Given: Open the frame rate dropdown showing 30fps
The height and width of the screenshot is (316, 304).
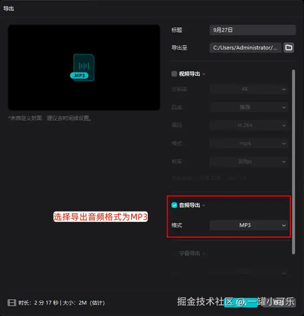Looking at the screenshot, I should [x=249, y=161].
